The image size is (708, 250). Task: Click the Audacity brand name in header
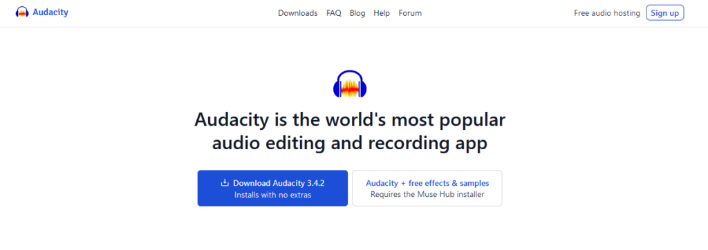pyautogui.click(x=50, y=12)
